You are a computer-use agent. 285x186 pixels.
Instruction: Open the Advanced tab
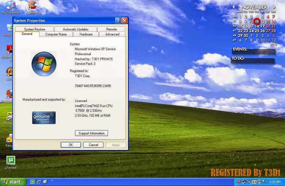click(112, 34)
